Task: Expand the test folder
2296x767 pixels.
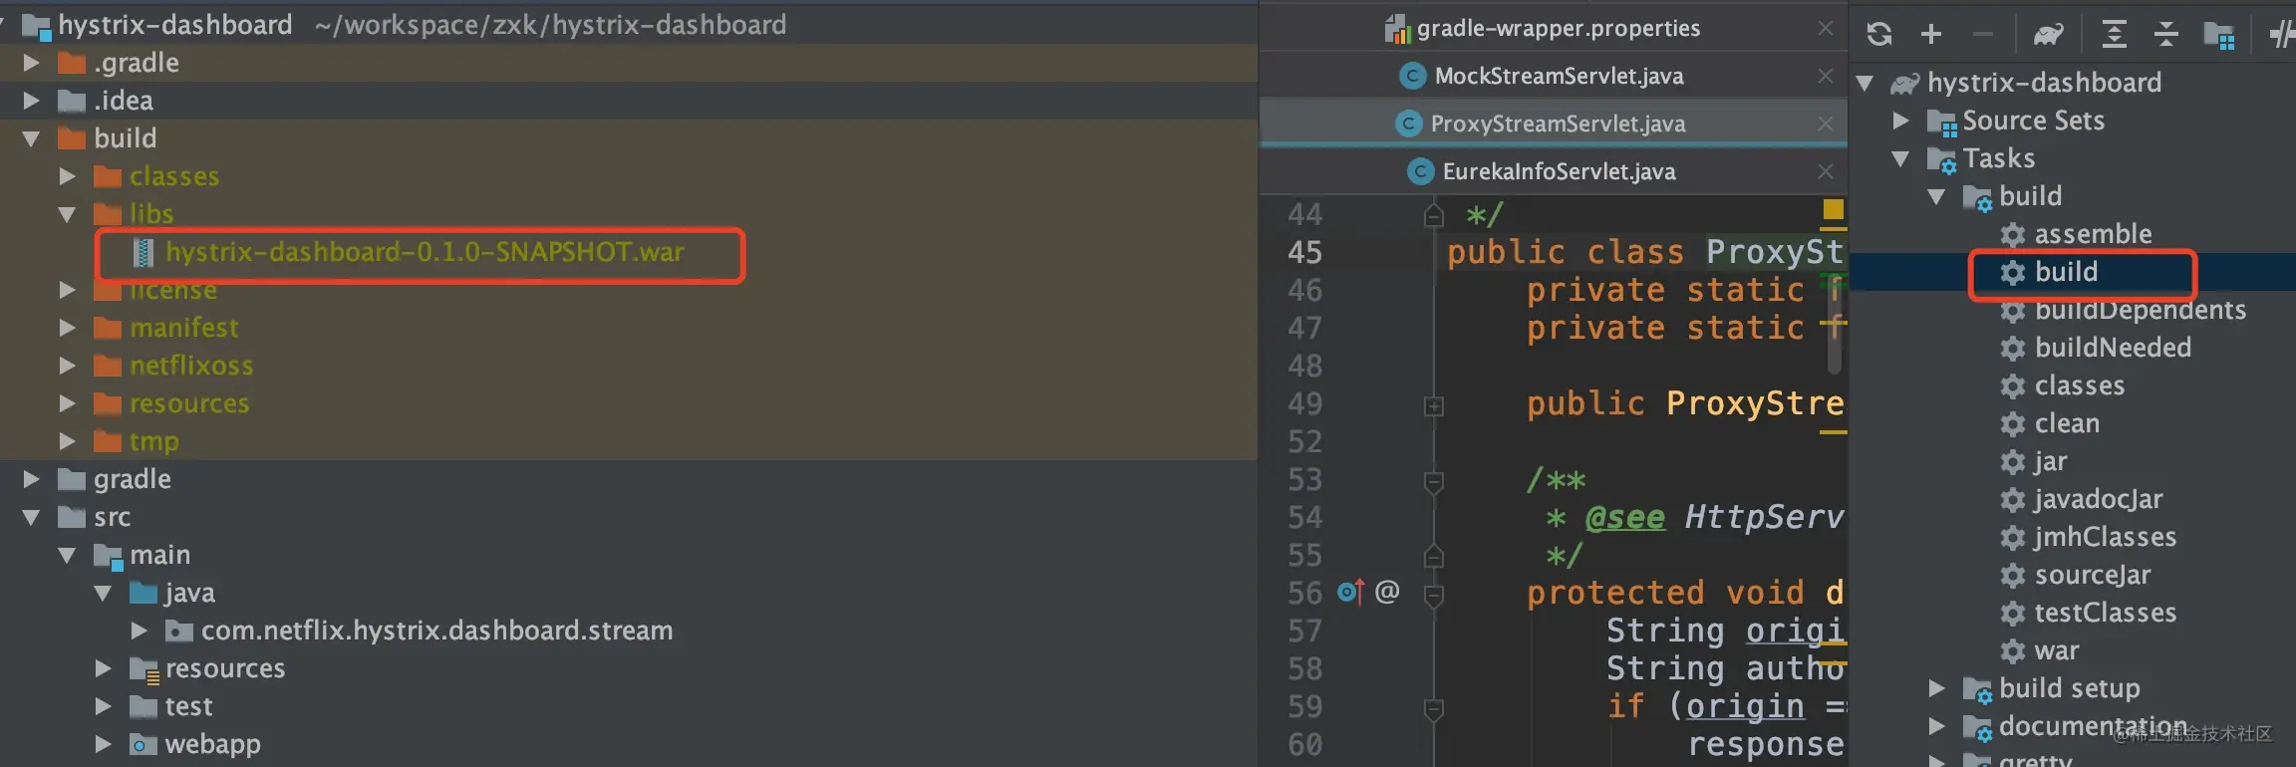Action: [103, 706]
